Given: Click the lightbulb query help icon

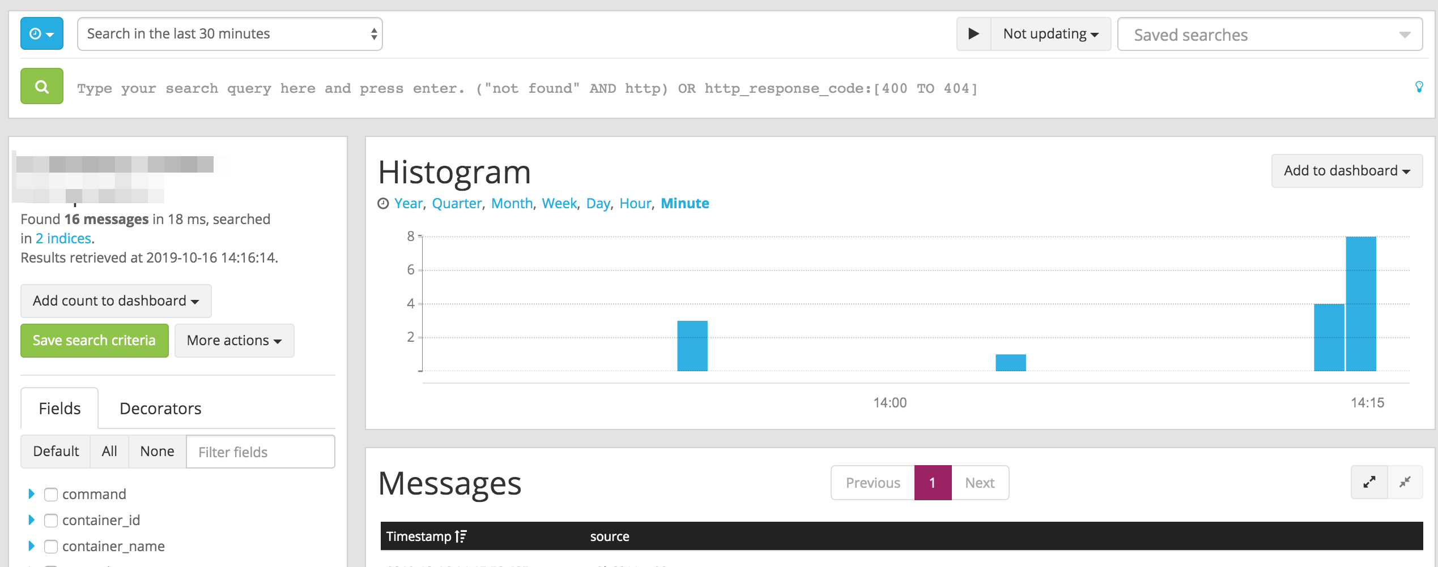Looking at the screenshot, I should coord(1419,87).
